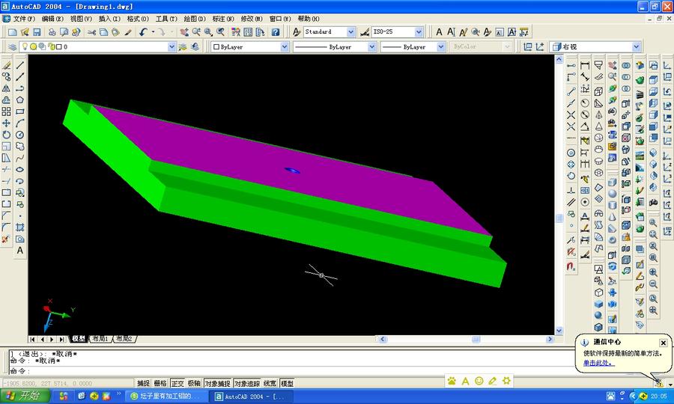Select the Hatch tool
Image resolution: width=674 pixels, height=404 pixels.
[20, 227]
